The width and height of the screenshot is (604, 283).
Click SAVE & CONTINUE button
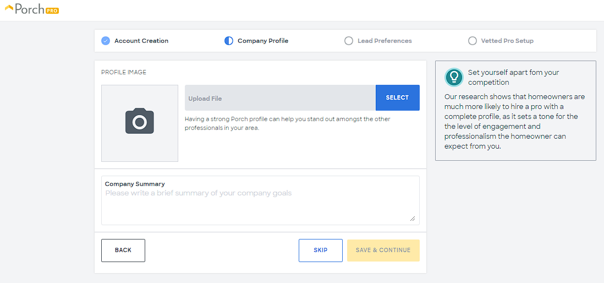point(383,251)
